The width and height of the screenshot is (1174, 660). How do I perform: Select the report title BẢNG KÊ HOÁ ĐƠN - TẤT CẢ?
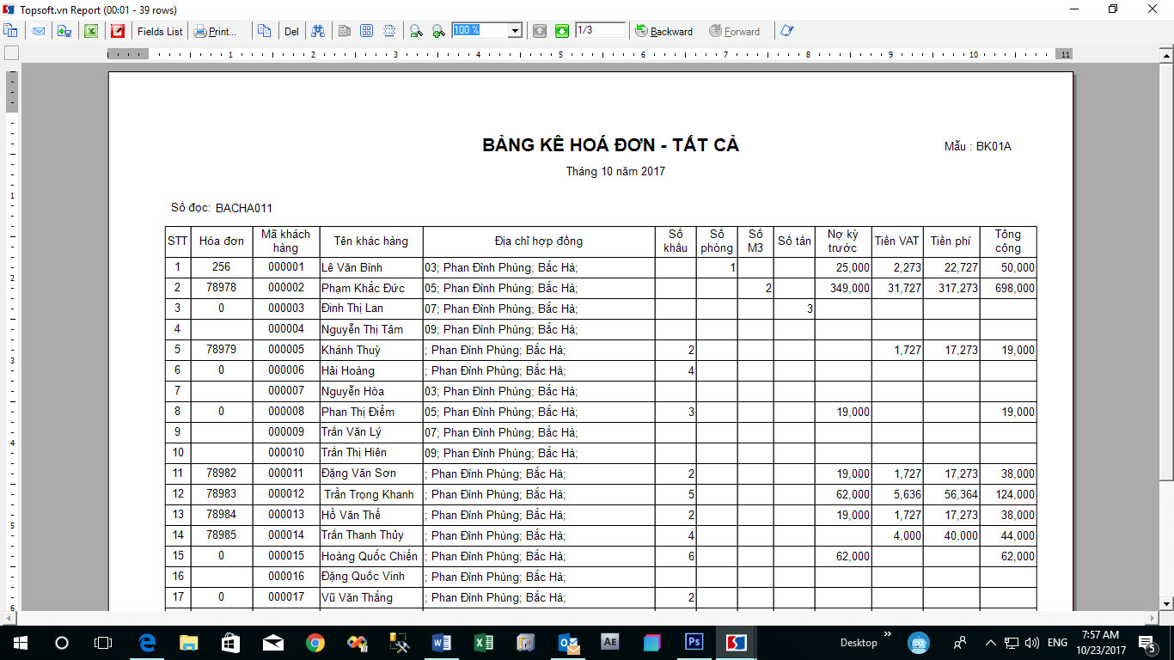tap(611, 145)
